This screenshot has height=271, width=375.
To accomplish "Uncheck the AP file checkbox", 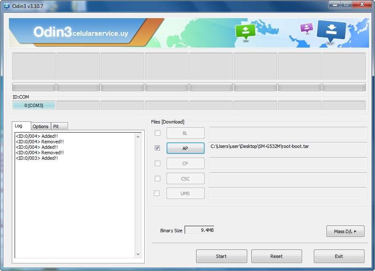I will click(x=157, y=148).
